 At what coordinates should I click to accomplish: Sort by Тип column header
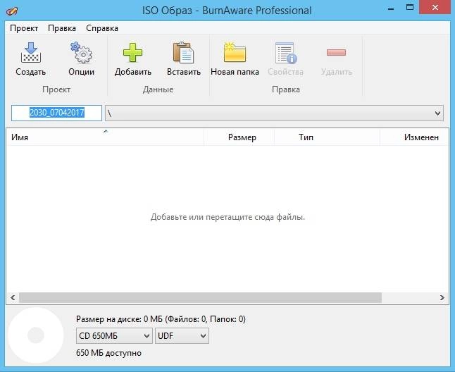(327, 137)
